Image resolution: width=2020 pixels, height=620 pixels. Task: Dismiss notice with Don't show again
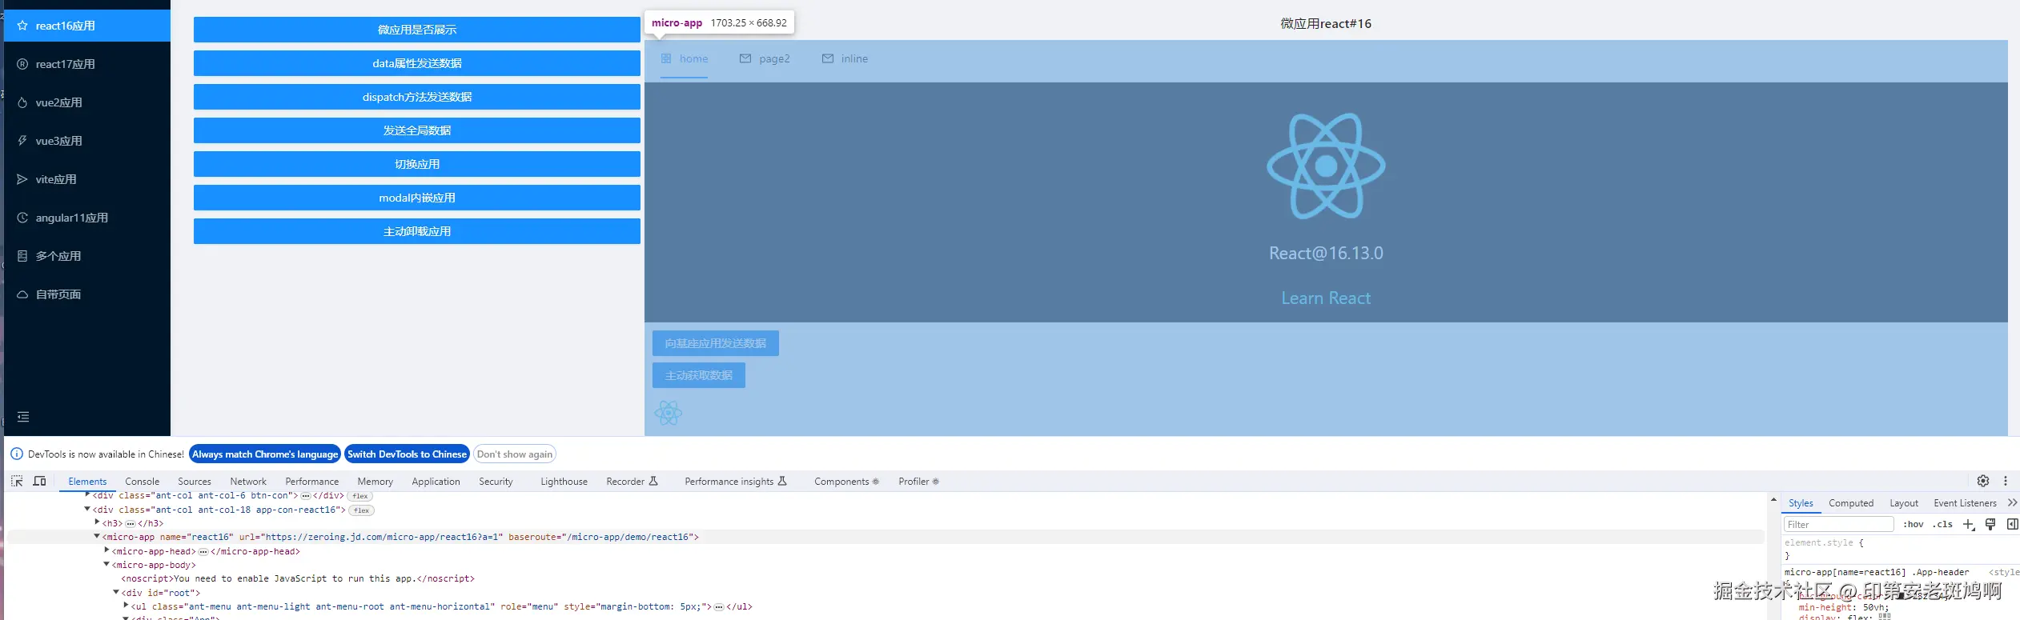(x=515, y=454)
